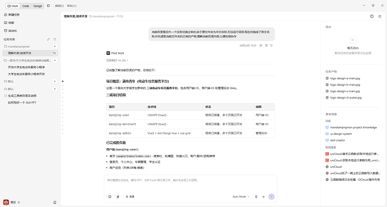Open the 帮助 menu in title bar
This screenshot has height=207, width=387.
tap(72, 6)
